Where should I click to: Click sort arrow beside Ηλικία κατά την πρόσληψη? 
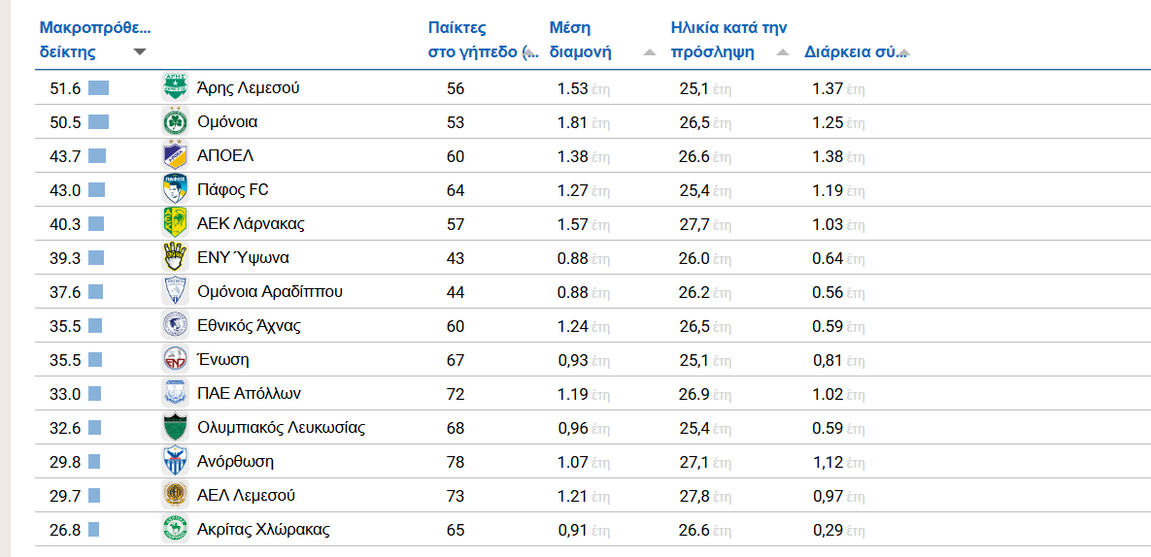coord(783,52)
